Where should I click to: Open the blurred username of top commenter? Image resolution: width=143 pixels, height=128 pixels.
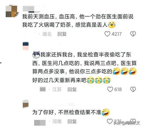[31, 9]
